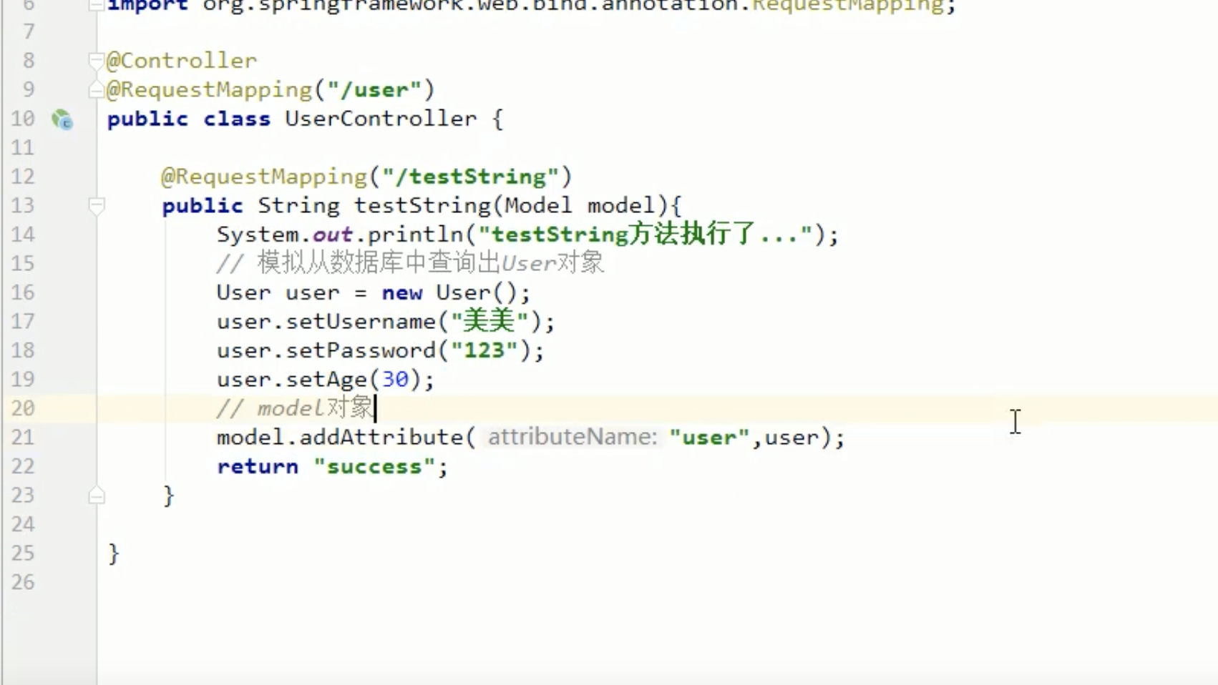Click line number 14 in the gutter
Image resolution: width=1218 pixels, height=685 pixels.
23,235
